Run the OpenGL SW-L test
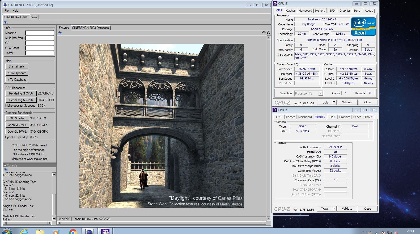The width and height of the screenshot is (420, 234). [x=17, y=125]
